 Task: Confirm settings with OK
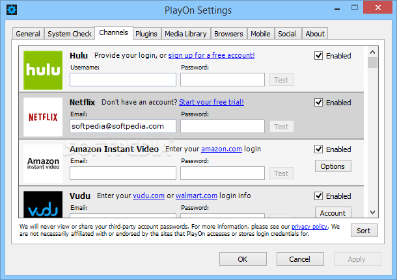(x=243, y=259)
